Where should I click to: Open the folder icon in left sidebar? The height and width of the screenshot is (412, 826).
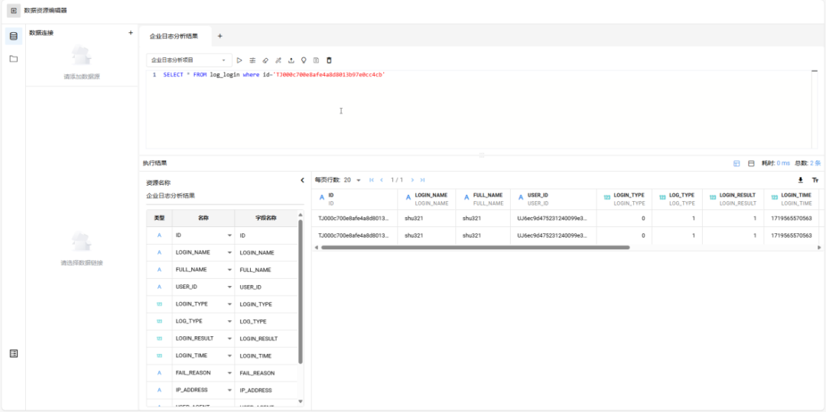(x=14, y=59)
